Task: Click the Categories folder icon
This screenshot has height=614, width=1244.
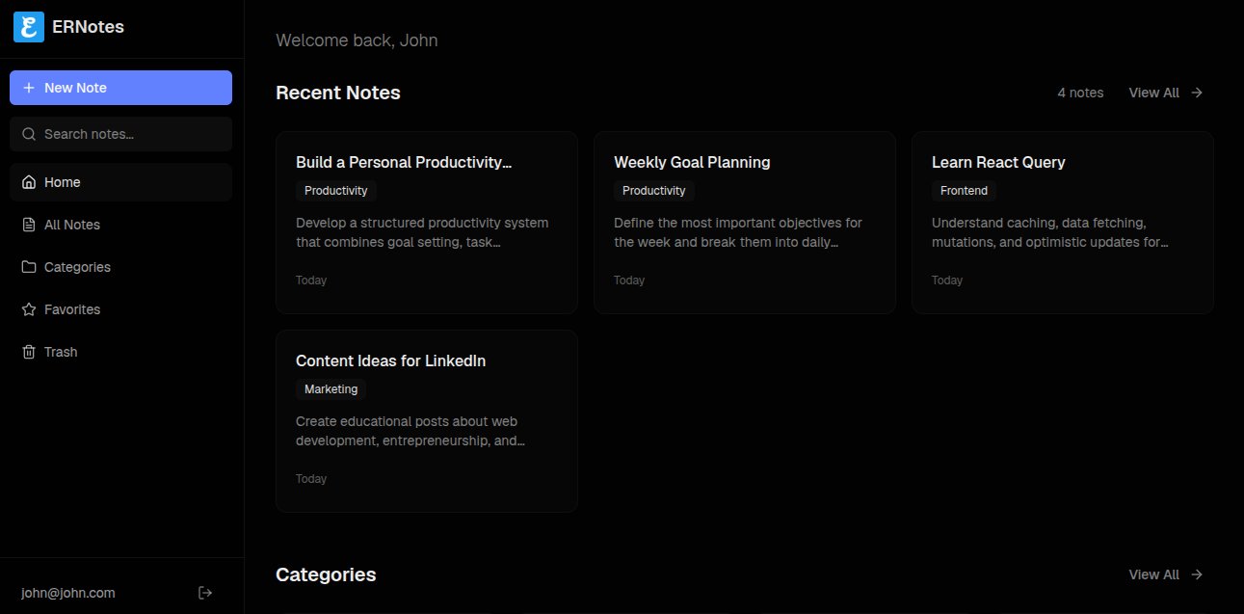Action: [x=29, y=267]
